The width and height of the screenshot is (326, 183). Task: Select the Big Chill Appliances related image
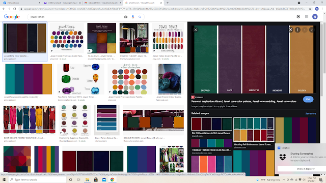click(211, 124)
